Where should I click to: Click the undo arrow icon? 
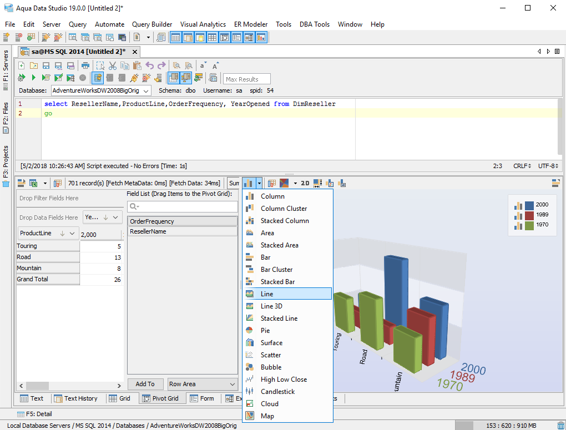[149, 65]
